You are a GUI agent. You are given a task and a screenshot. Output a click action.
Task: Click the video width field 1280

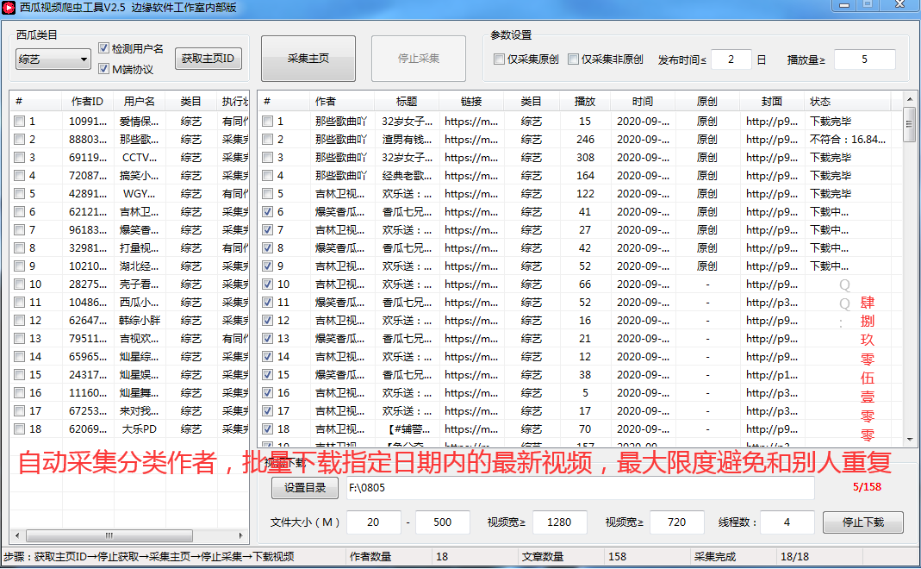tap(559, 522)
